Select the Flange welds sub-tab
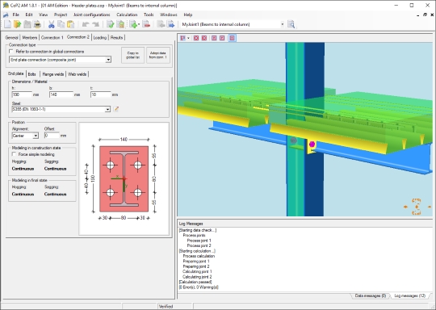Viewport: 436px width, 310px height. coord(53,74)
